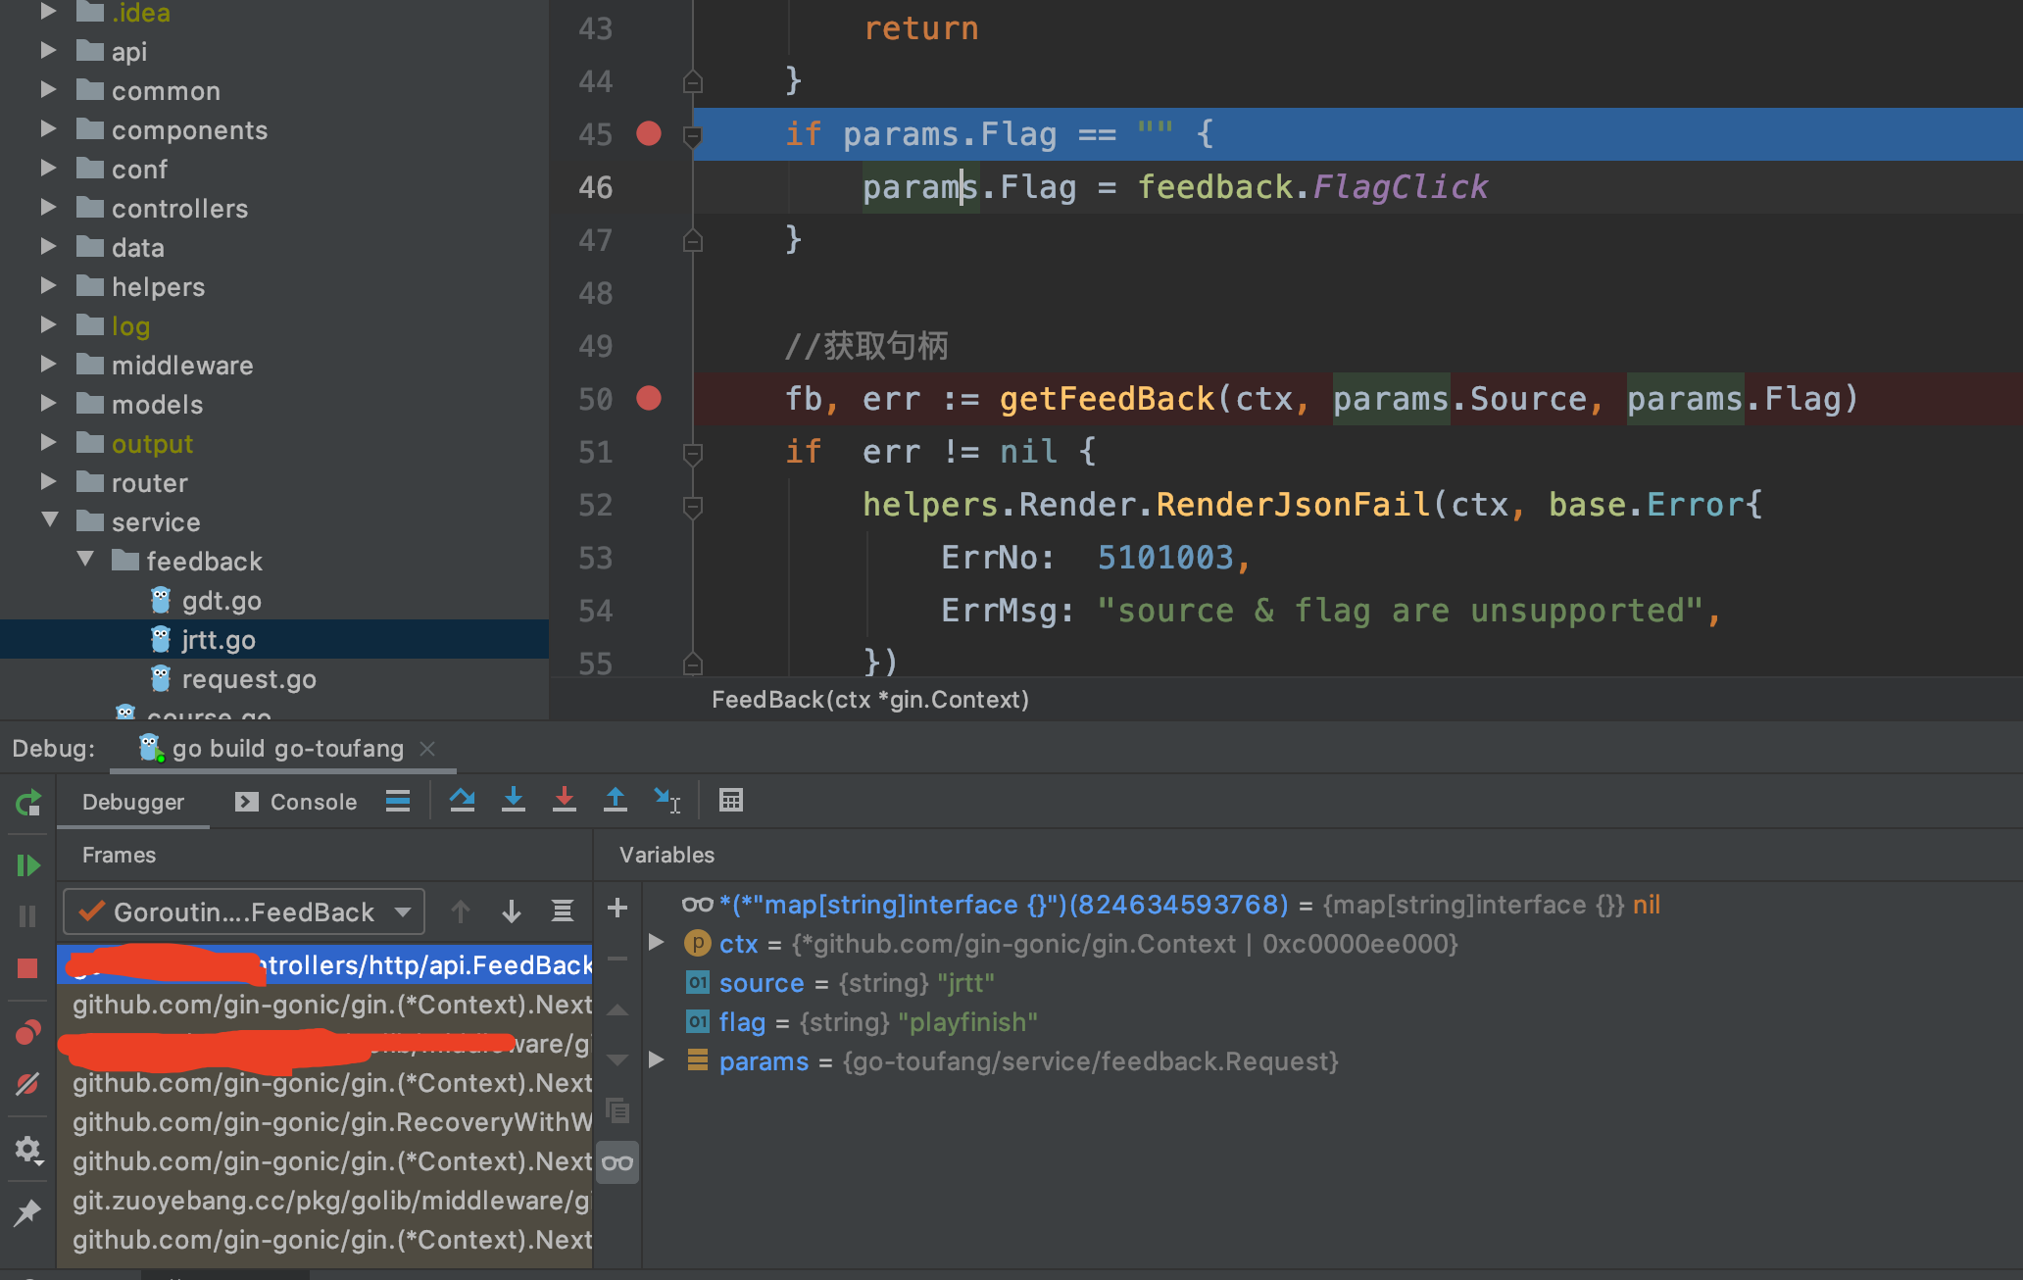This screenshot has height=1280, width=2023.
Task: Open request.go in the project tree
Action: point(248,679)
